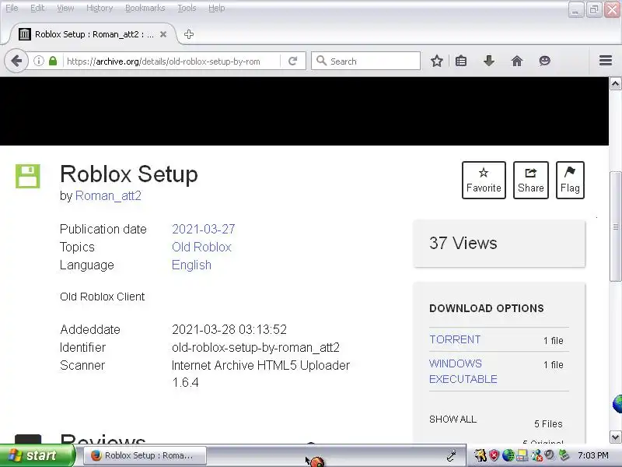This screenshot has width=622, height=467.
Task: Click the Addeddate value 2021-03-28 03:13:52
Action: [x=229, y=329]
